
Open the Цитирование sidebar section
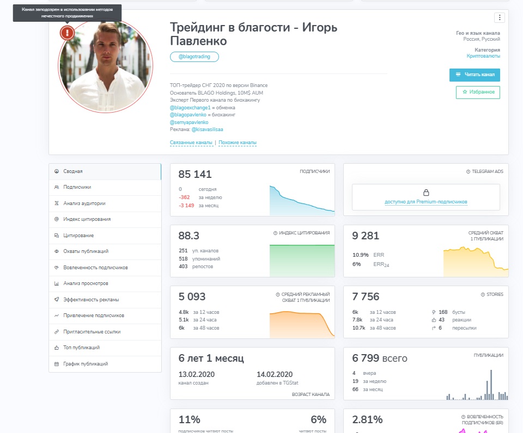[x=105, y=236]
